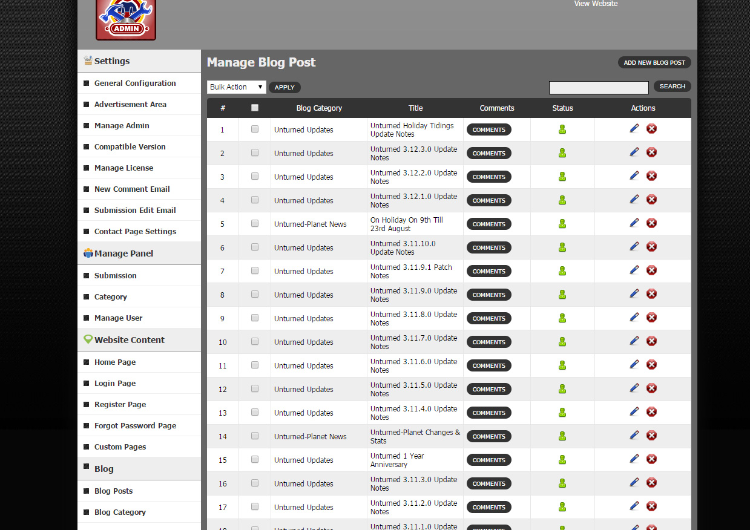Edit the Unturned 3.11.10.0 Update Notes post
The height and width of the screenshot is (530, 750).
pyautogui.click(x=634, y=246)
